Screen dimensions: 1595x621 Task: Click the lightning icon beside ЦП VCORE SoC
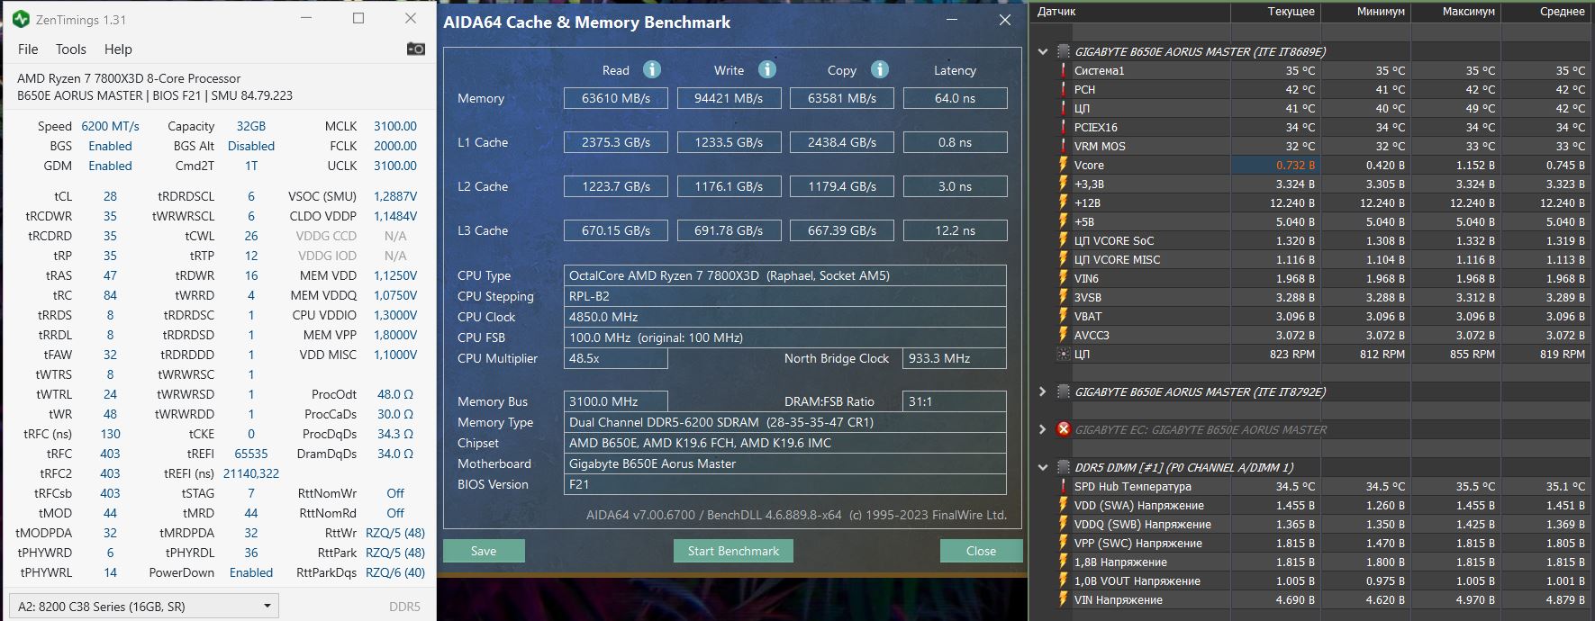point(1063,240)
